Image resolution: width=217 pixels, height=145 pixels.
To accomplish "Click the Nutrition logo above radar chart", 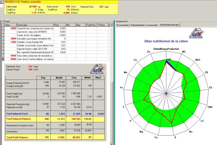I will (196, 33).
